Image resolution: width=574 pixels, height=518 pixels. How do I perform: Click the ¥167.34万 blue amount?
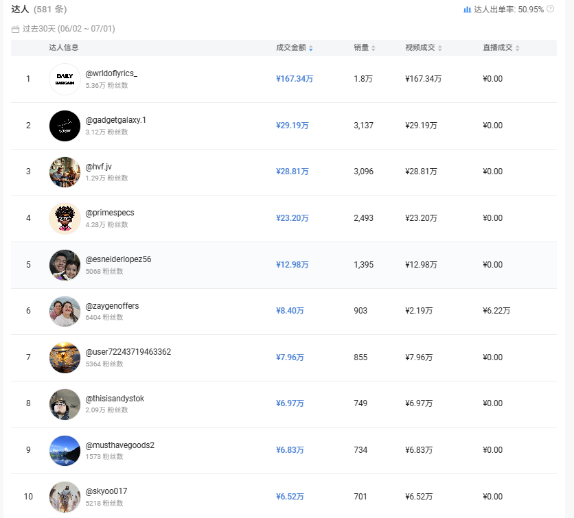[295, 79]
